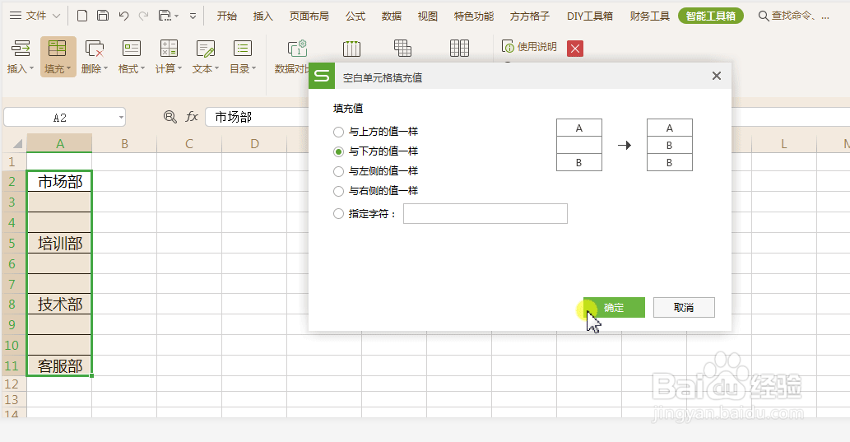Expand the 计算 dropdown arrow

pos(179,69)
